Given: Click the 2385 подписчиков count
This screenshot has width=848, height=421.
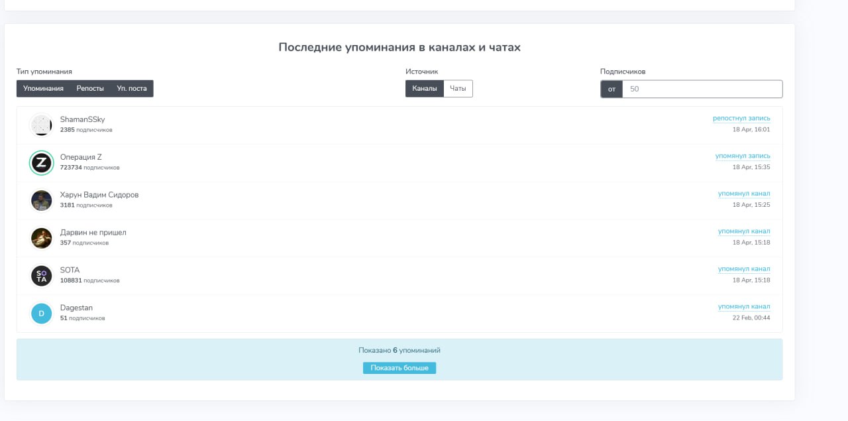Looking at the screenshot, I should (86, 130).
